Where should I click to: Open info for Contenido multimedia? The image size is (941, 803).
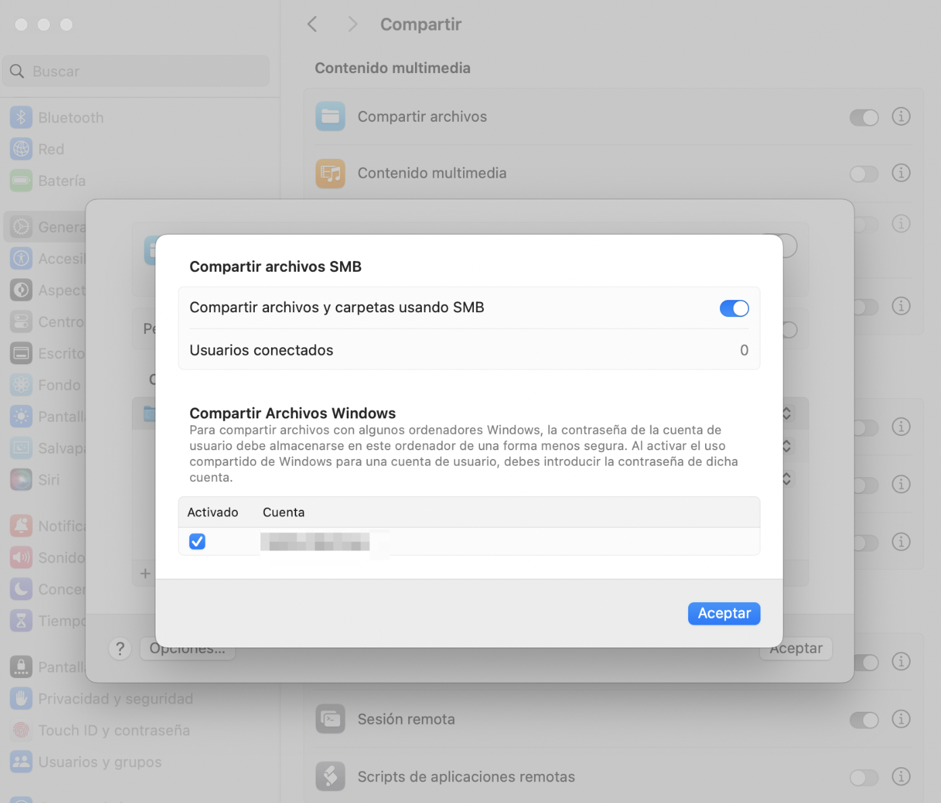(x=901, y=173)
